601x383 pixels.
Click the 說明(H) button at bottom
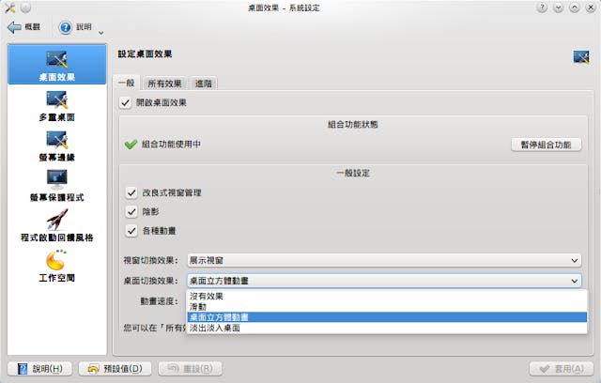39,369
